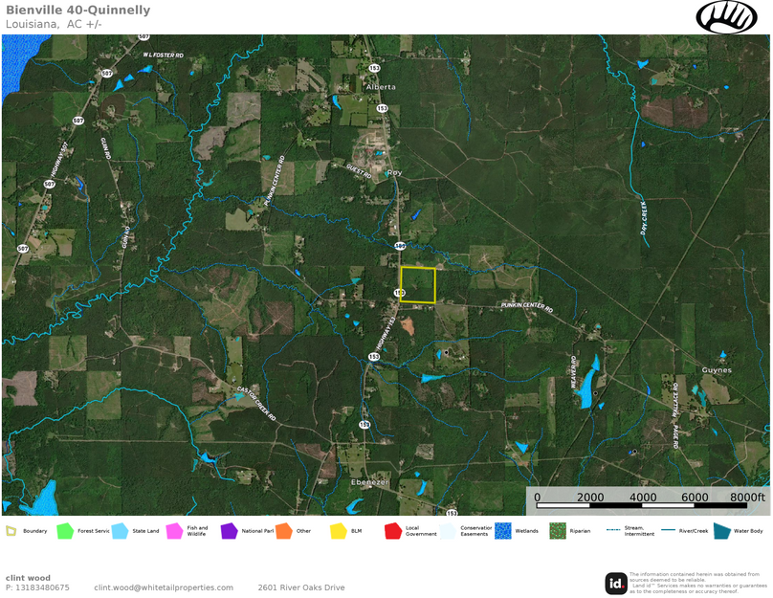Click the yellow BLM legend swatch
Screen dimensions: 773x598
(x=338, y=531)
